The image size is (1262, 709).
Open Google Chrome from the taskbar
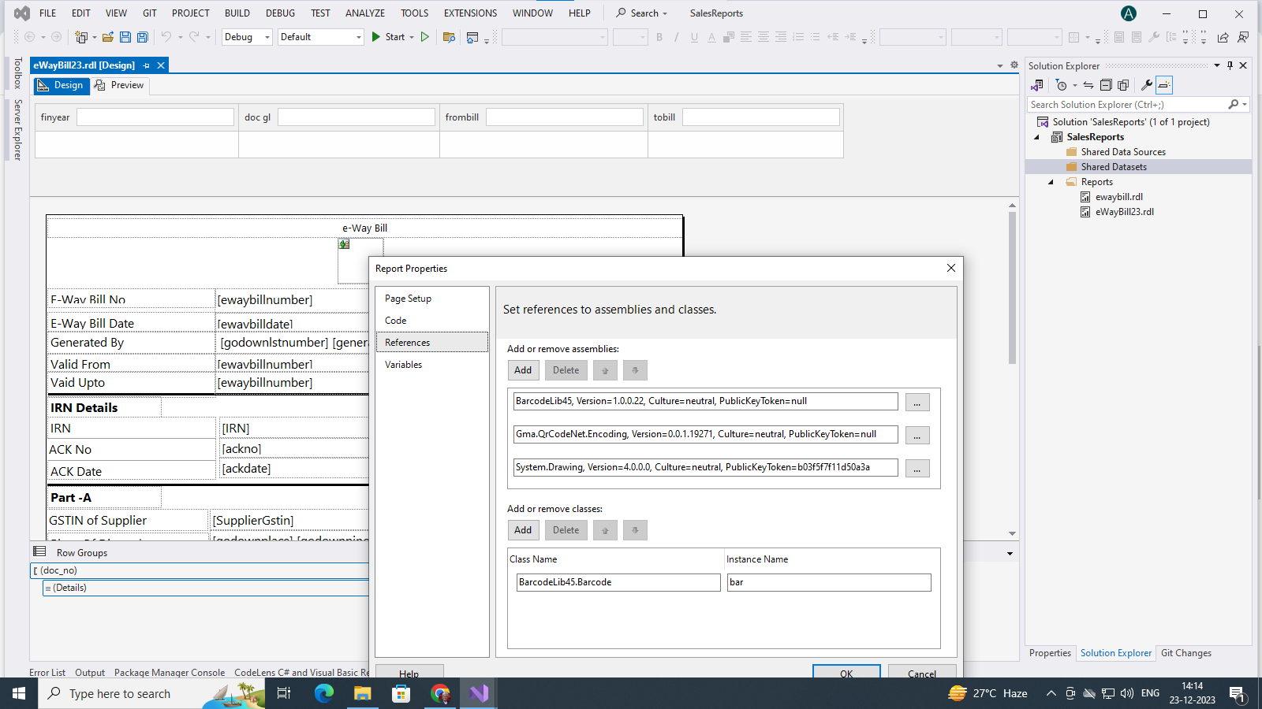[x=440, y=693]
